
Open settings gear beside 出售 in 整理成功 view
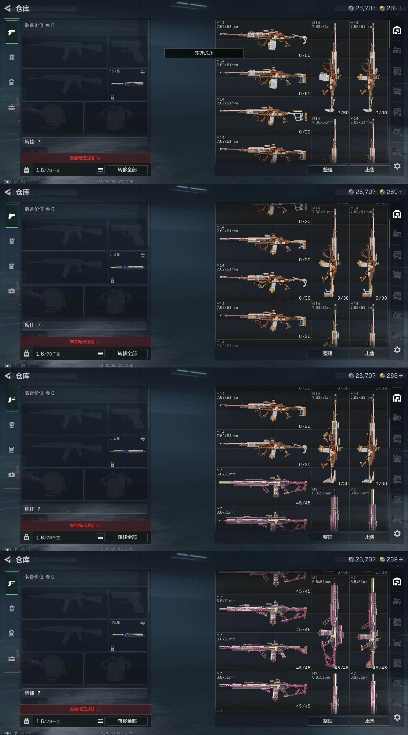pyautogui.click(x=397, y=166)
